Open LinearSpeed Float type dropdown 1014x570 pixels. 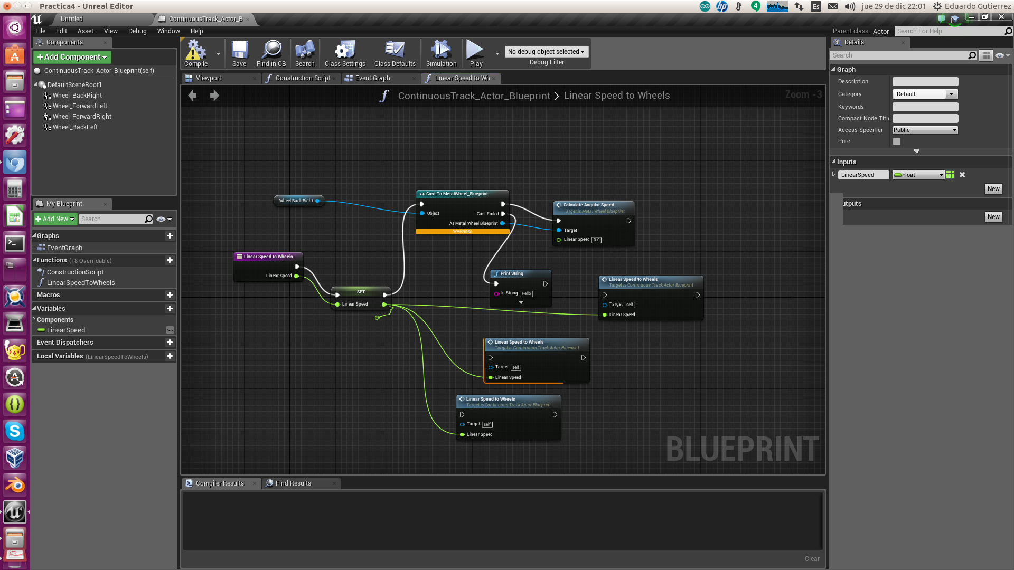click(918, 175)
